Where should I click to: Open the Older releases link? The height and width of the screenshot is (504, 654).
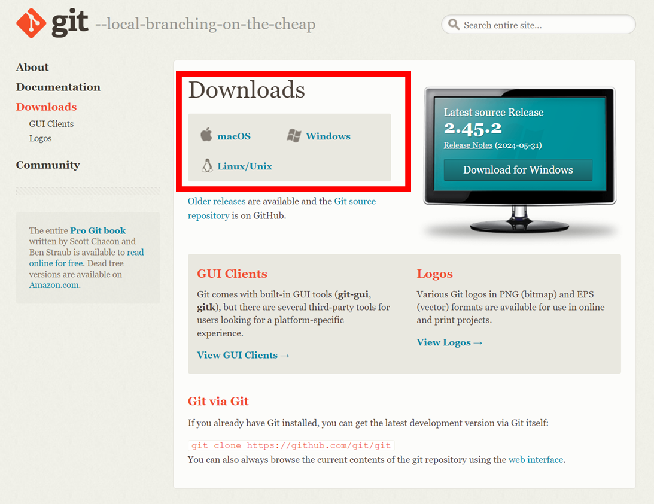point(217,201)
